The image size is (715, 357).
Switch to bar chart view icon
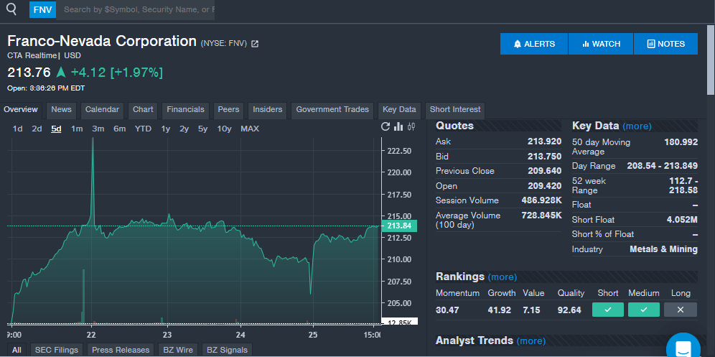click(398, 127)
